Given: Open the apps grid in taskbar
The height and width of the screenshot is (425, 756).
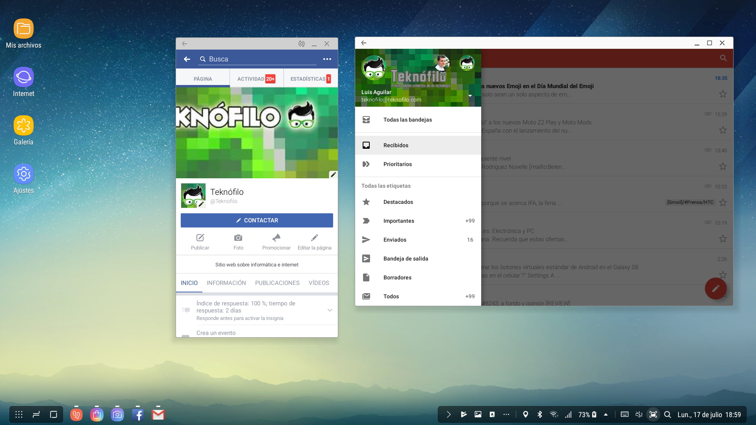Looking at the screenshot, I should click(x=19, y=414).
